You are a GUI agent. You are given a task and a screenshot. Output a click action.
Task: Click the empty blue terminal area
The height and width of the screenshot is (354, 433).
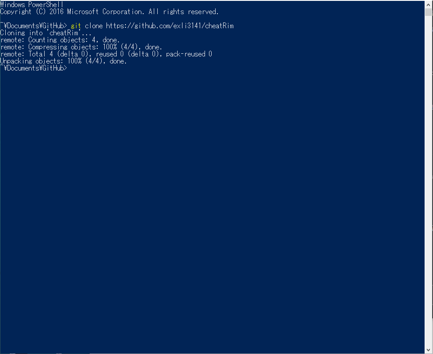(x=212, y=207)
